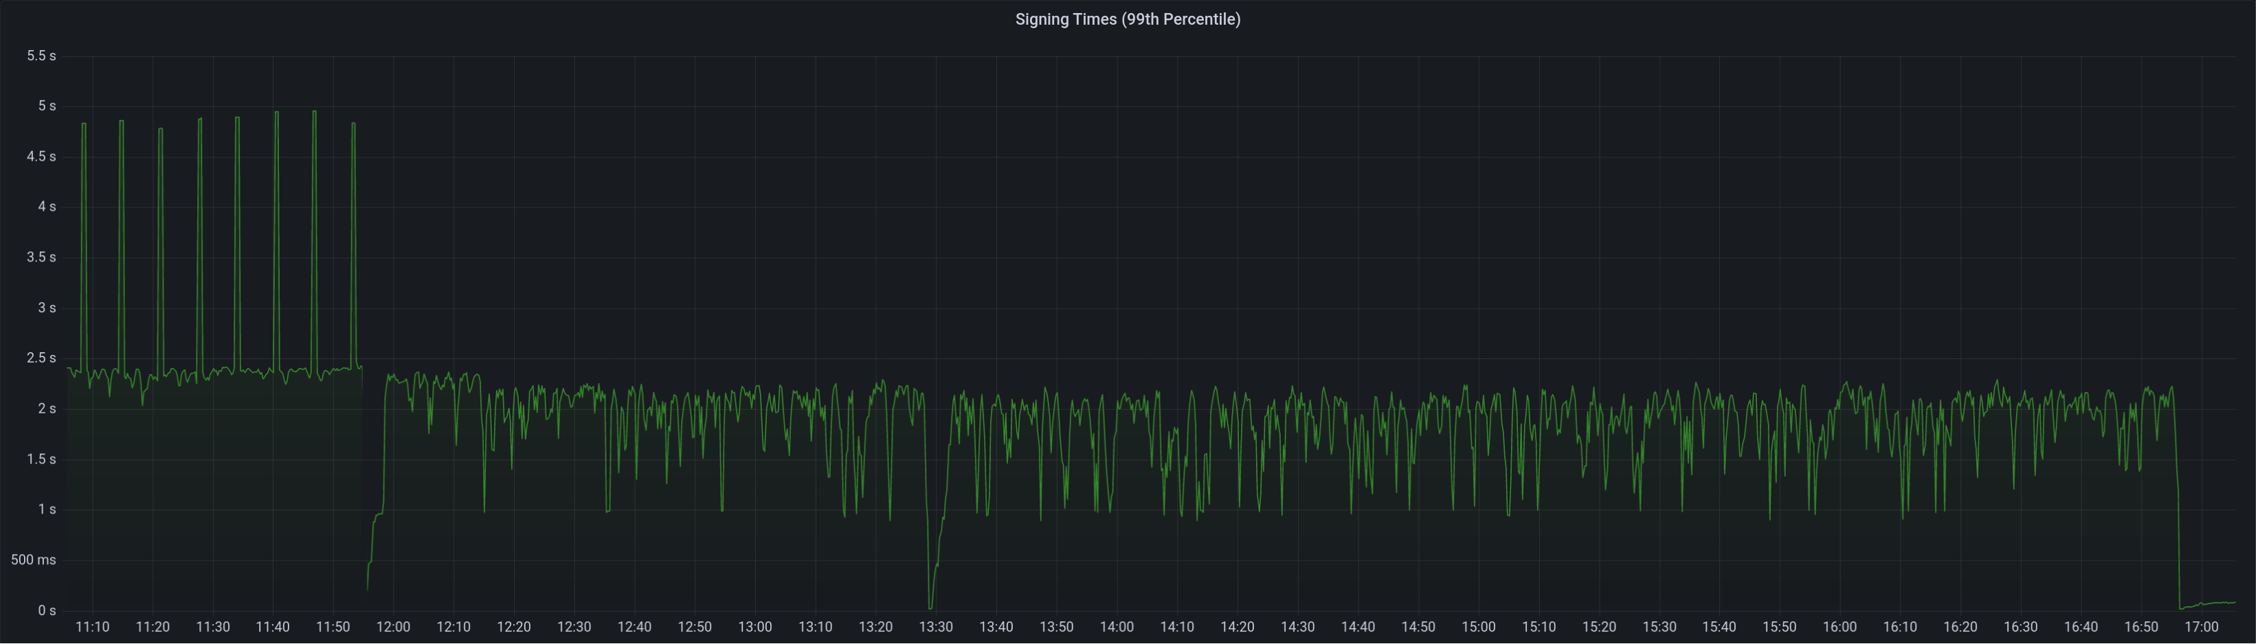Click the first 5 s spike near 11:10

[85, 124]
